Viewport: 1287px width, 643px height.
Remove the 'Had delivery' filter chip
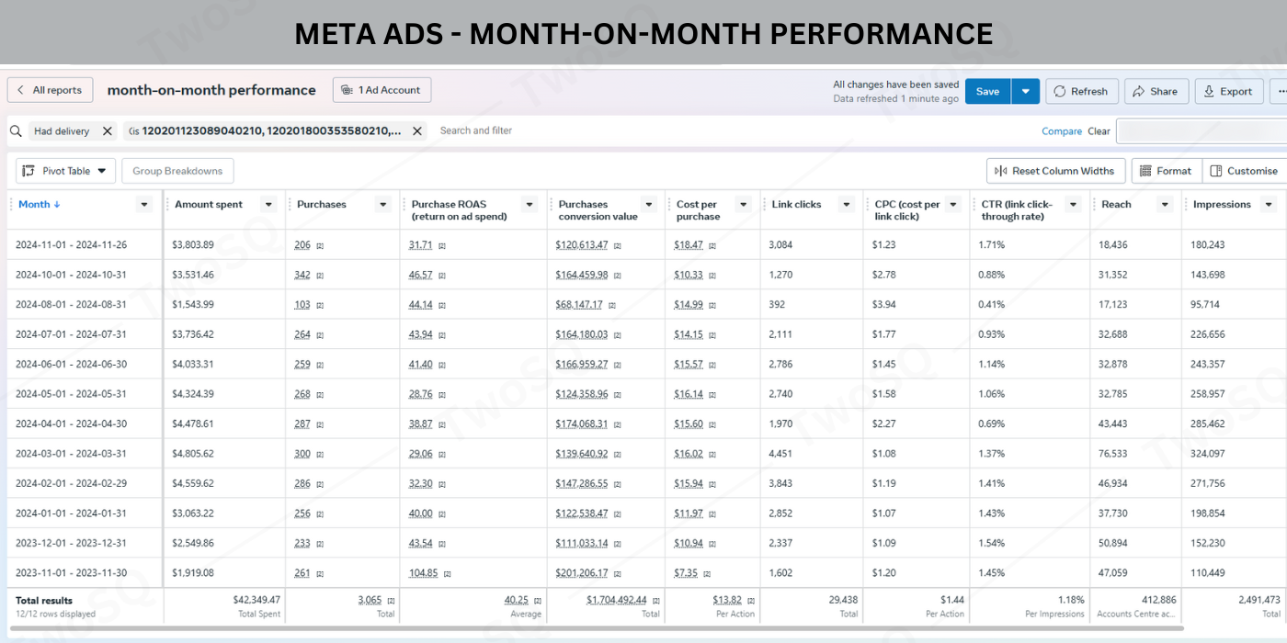108,131
